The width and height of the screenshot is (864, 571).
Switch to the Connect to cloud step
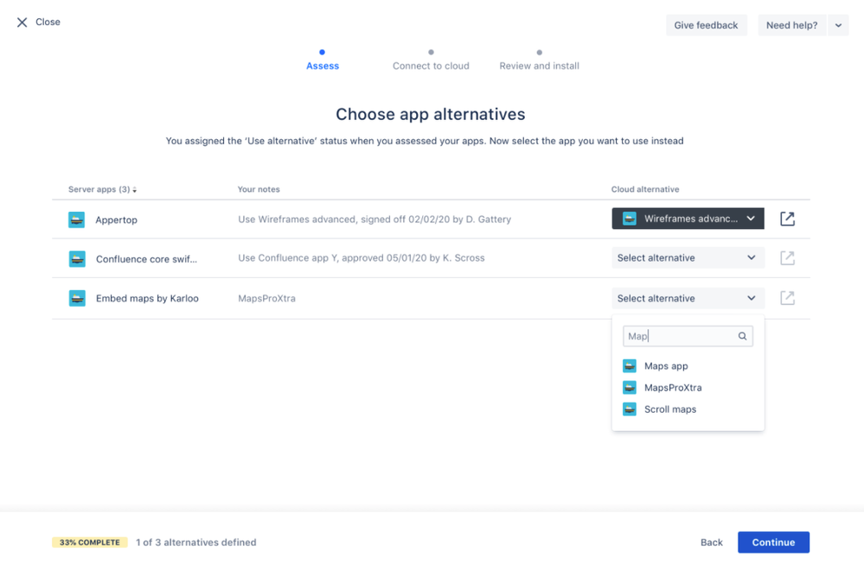coord(431,65)
